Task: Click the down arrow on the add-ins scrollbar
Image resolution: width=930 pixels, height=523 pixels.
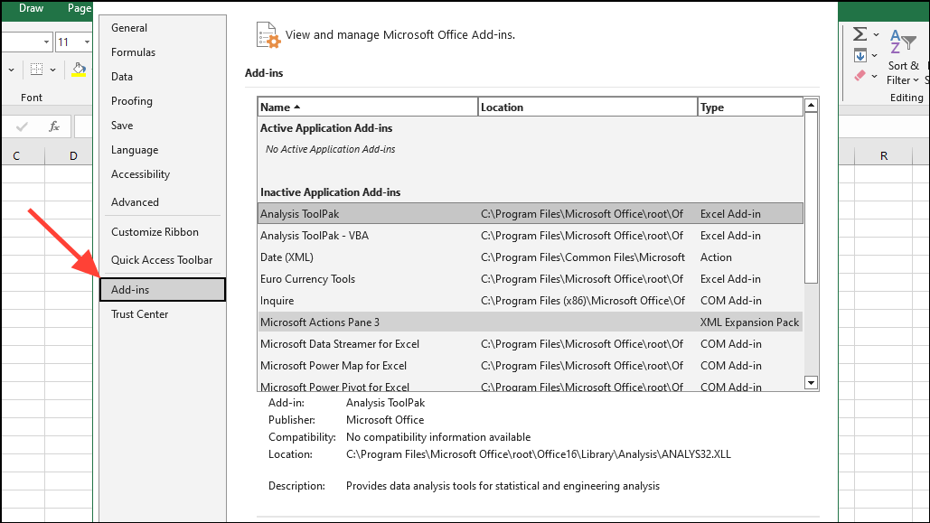Action: 811,382
